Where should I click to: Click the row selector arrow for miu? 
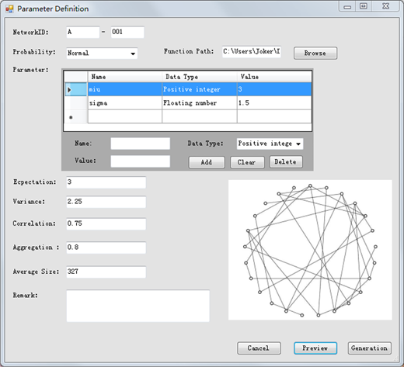pos(69,90)
